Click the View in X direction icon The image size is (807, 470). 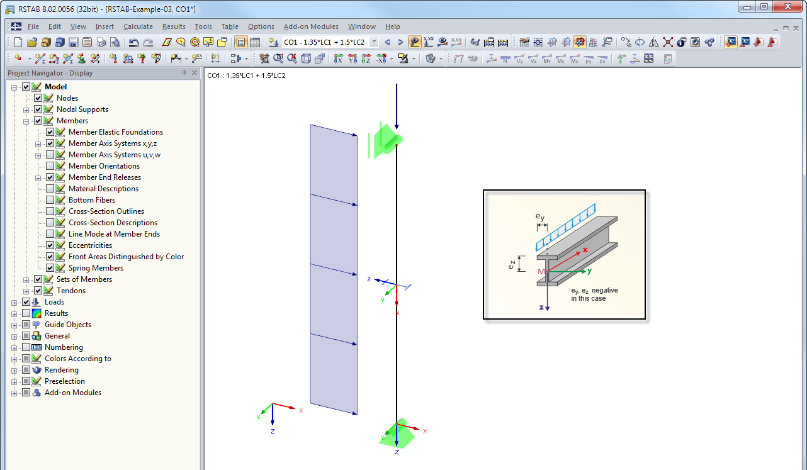point(338,59)
